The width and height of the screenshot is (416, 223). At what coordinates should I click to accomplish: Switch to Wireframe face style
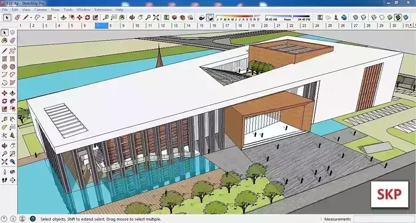tap(374, 17)
